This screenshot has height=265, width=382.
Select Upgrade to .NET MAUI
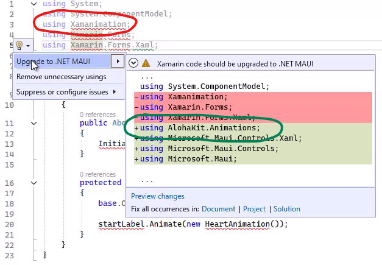pos(62,62)
